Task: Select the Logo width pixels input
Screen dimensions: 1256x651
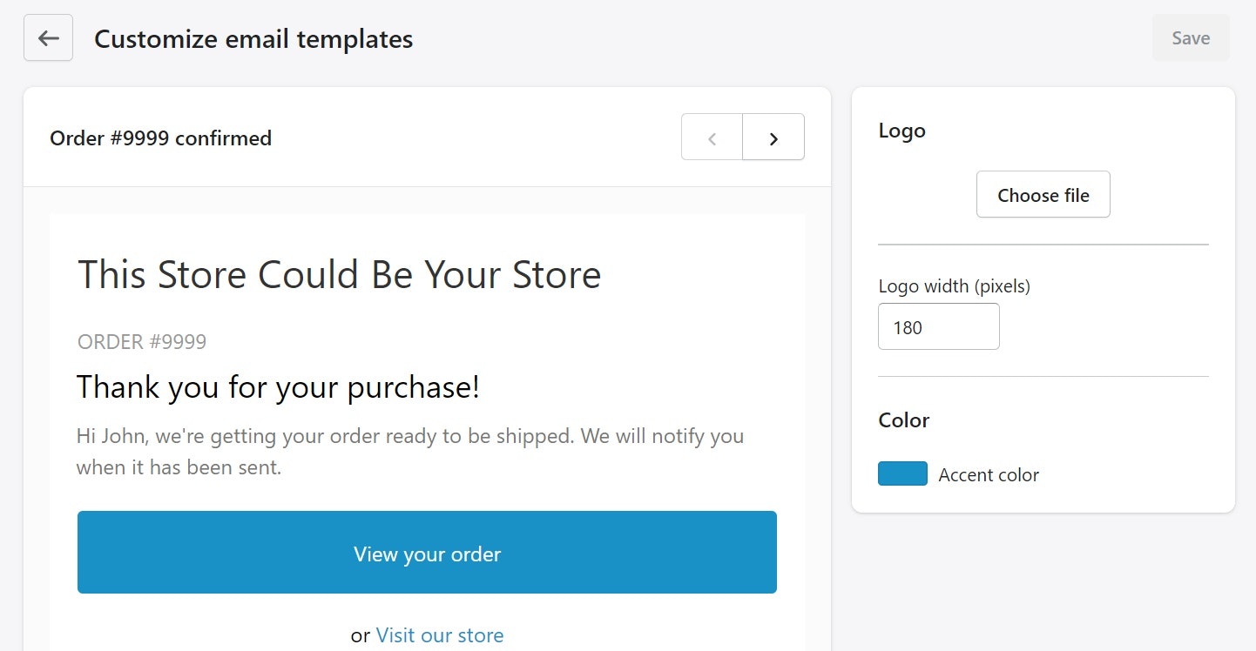Action: 938,325
